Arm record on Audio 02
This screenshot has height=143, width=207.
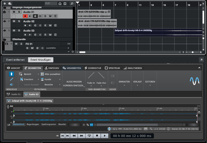25,25
